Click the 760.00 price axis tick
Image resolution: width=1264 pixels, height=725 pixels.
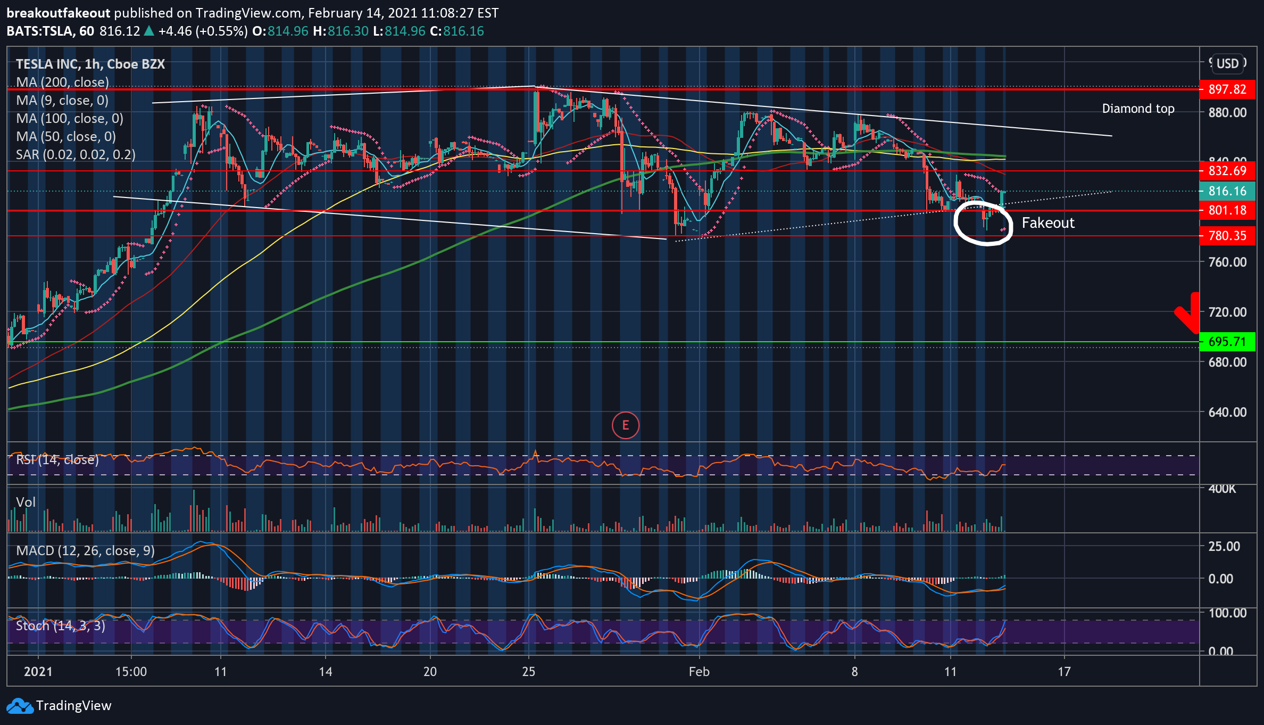1227,262
